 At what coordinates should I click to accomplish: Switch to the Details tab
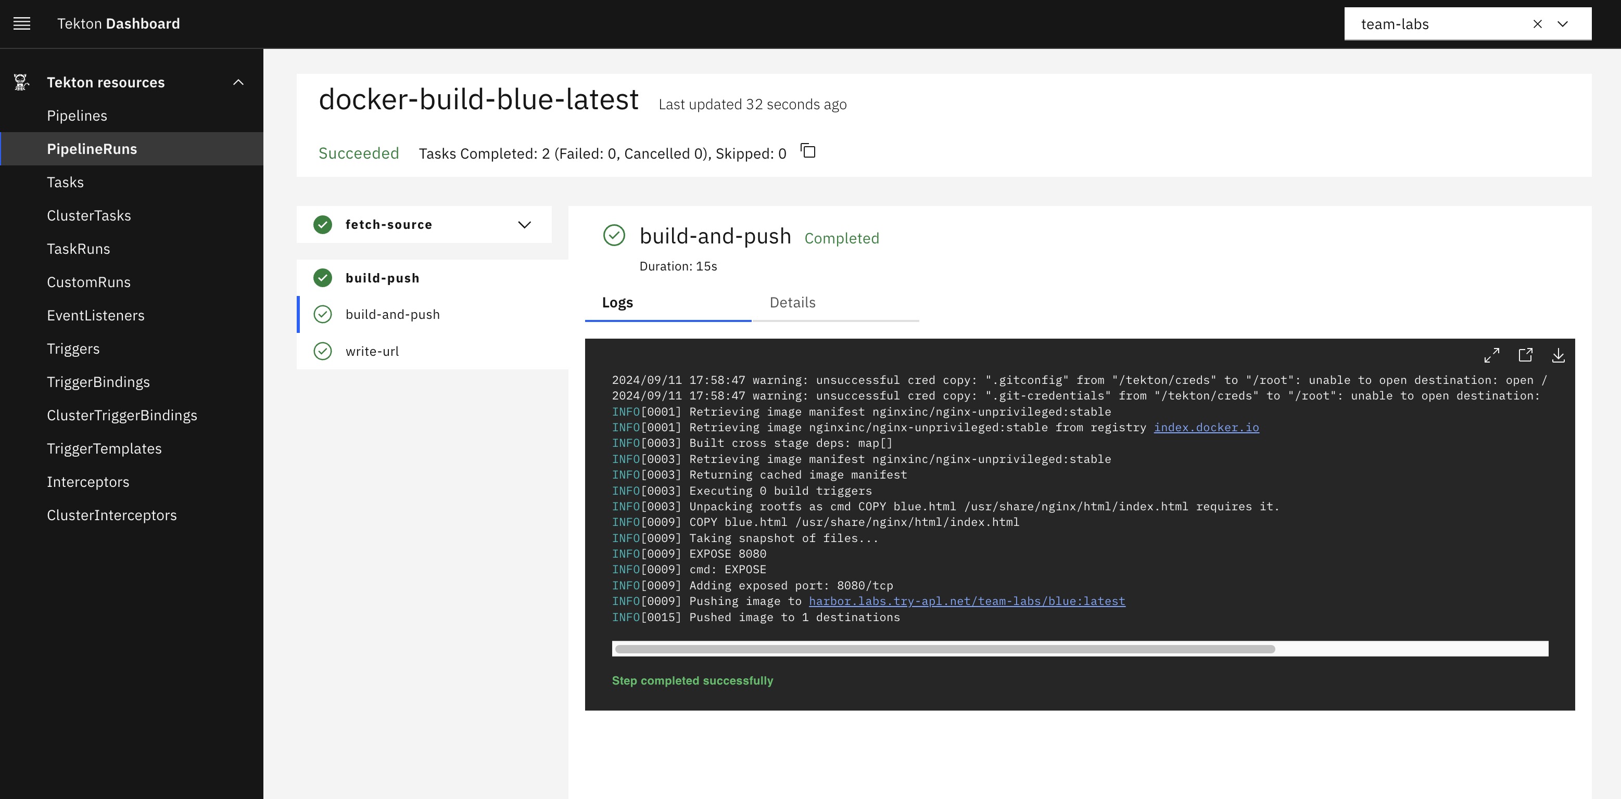(x=835, y=303)
